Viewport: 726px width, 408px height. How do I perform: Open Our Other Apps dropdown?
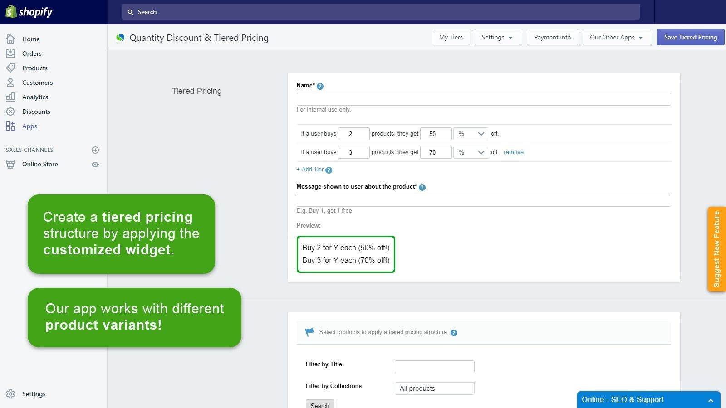(617, 37)
